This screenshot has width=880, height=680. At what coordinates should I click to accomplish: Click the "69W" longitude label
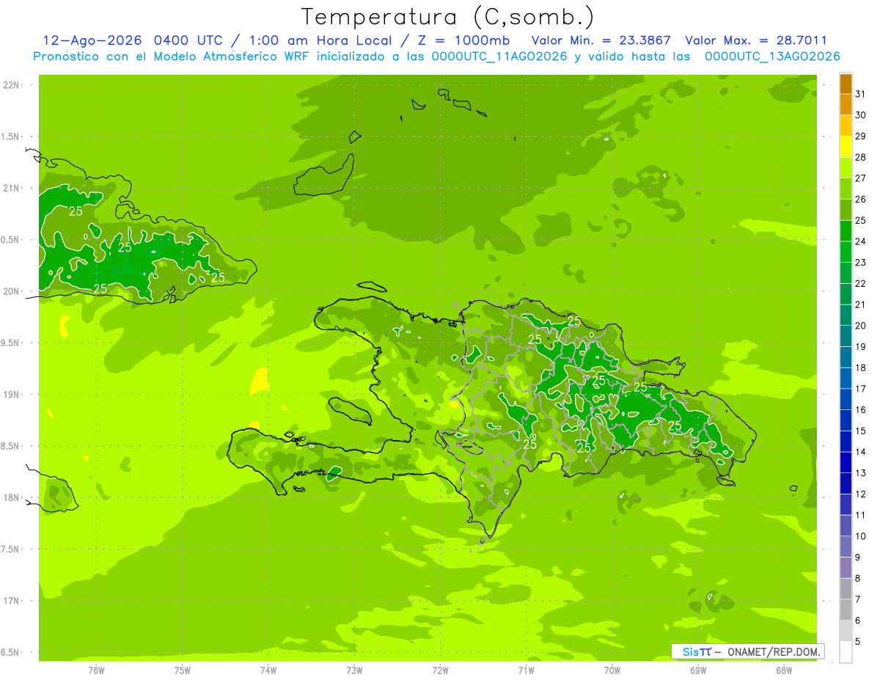[698, 670]
